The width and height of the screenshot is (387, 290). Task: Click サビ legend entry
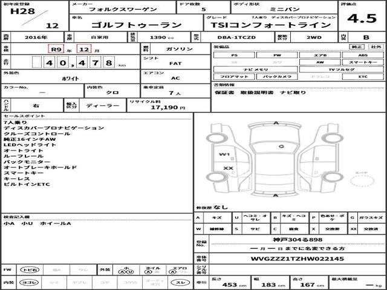[255, 229]
